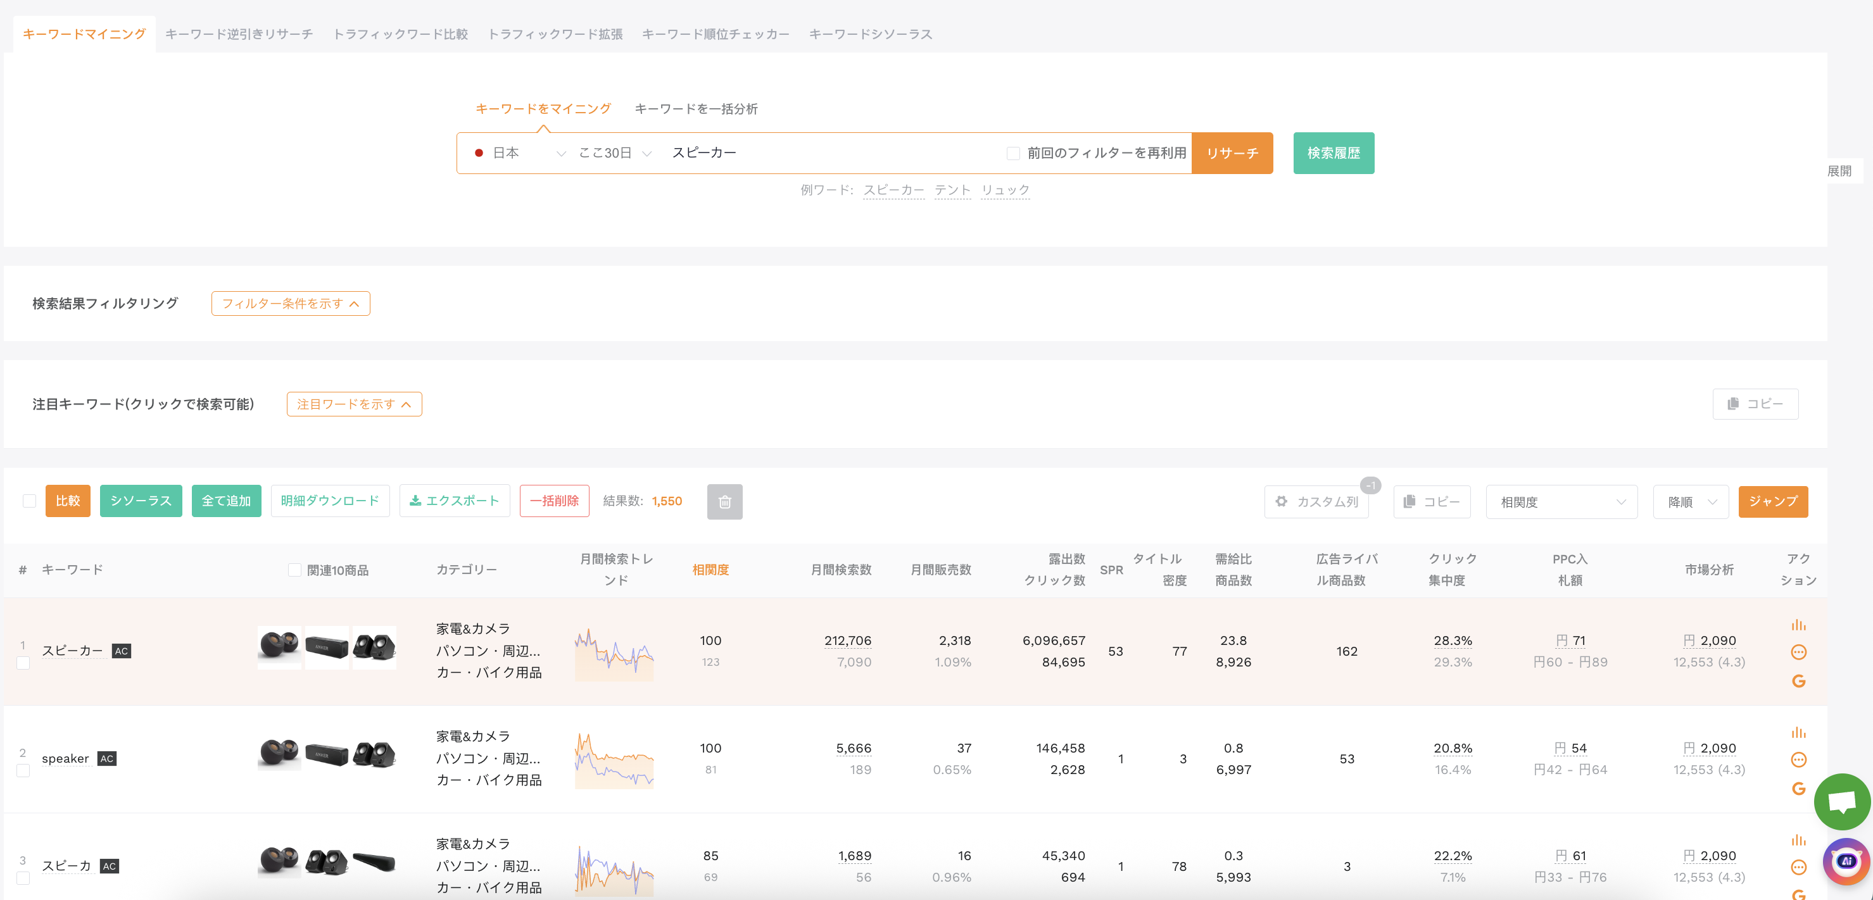Click the more-options circle icon for speaker row
Viewport: 1873px width, 900px height.
1798,759
